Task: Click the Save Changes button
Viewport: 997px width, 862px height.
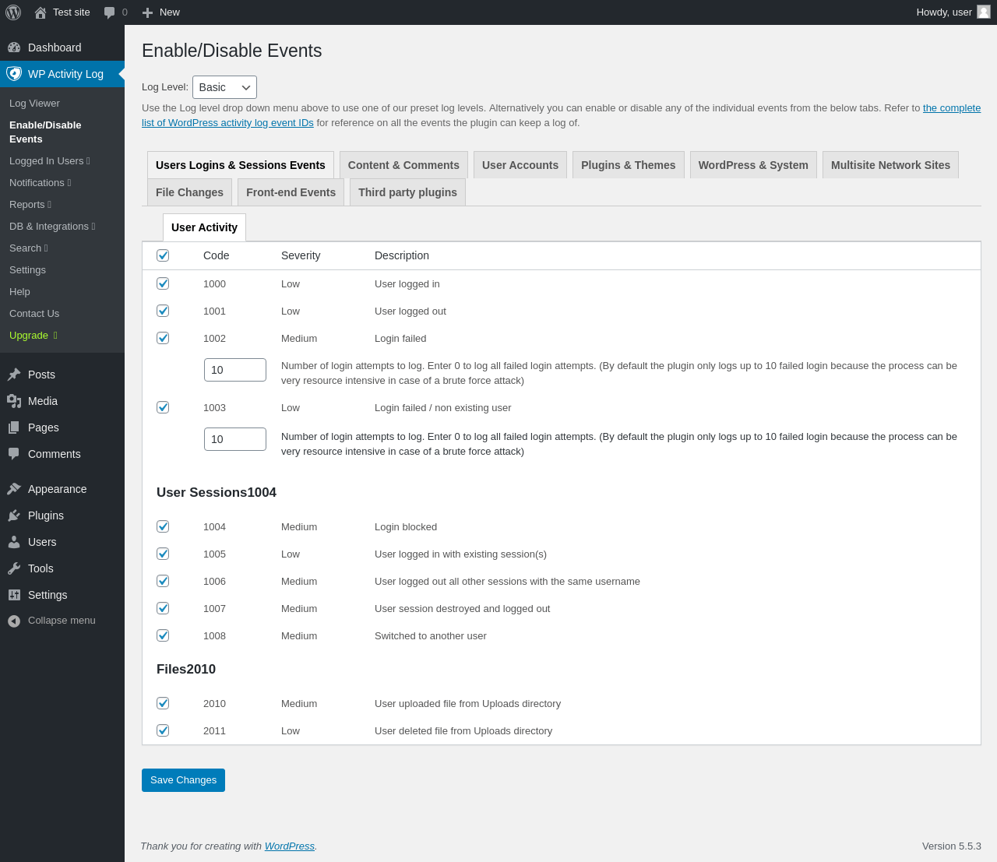Action: pyautogui.click(x=183, y=780)
